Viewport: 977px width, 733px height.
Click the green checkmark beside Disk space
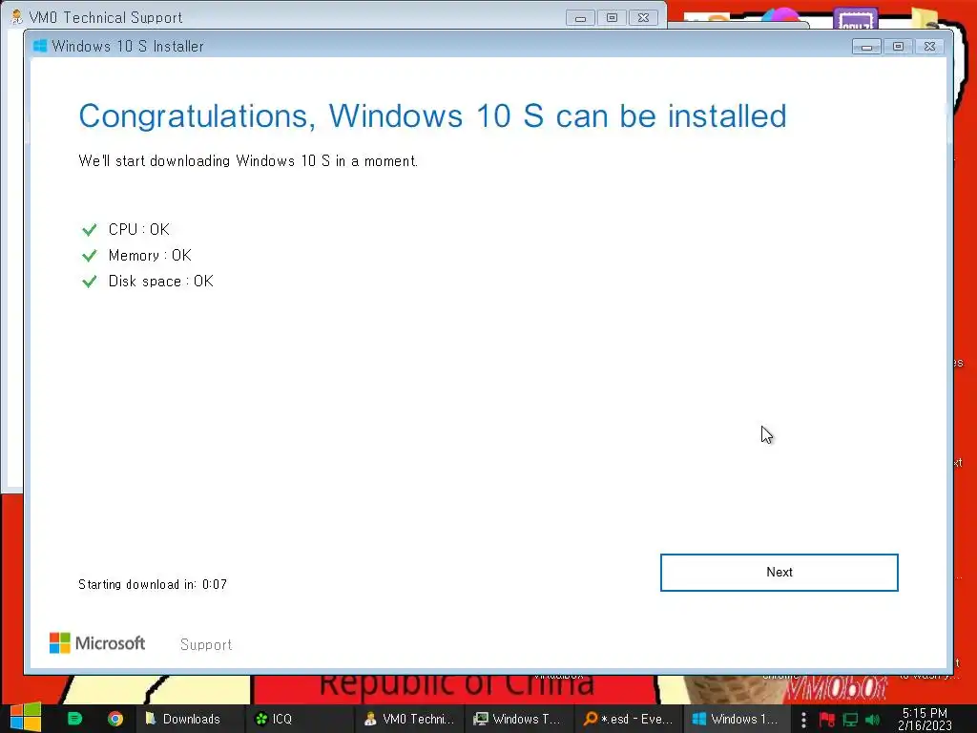[90, 282]
